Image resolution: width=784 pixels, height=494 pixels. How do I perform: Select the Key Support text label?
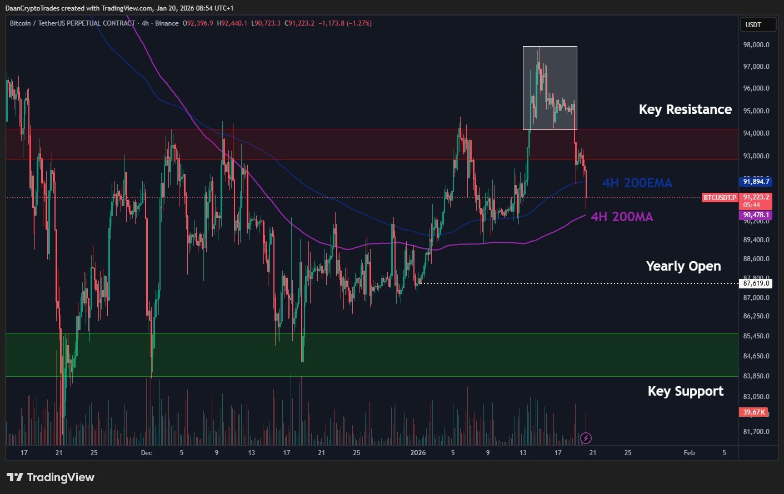685,391
